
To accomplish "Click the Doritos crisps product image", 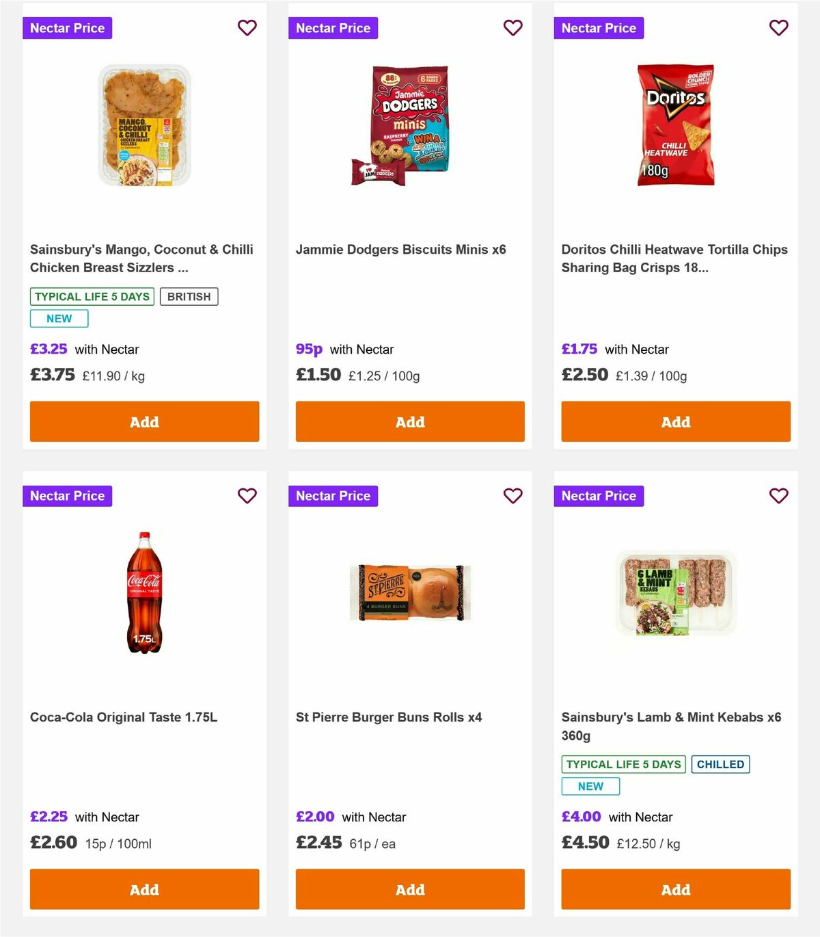I will (675, 124).
